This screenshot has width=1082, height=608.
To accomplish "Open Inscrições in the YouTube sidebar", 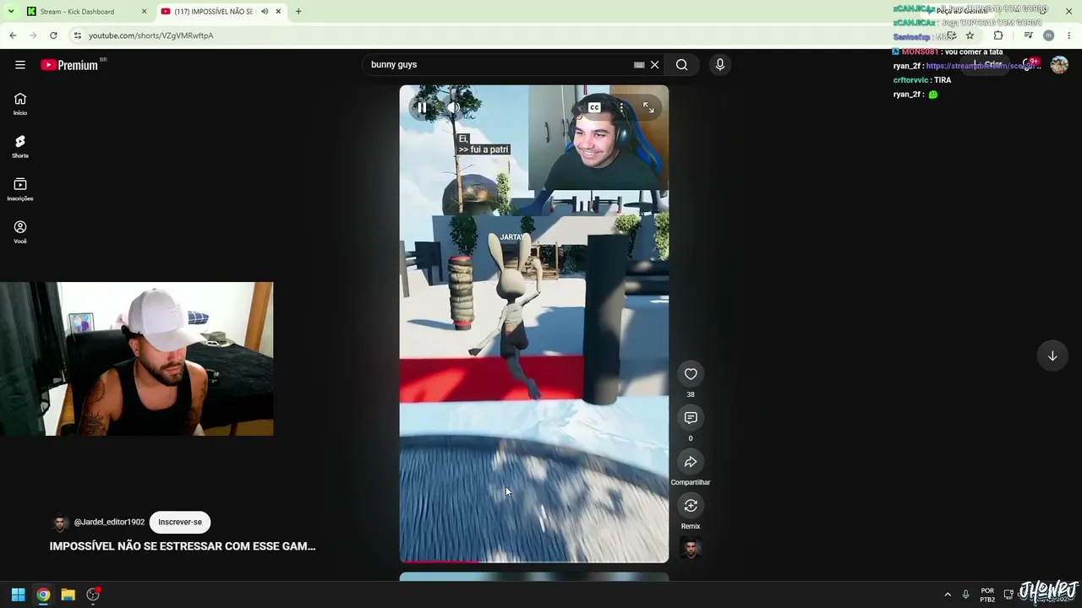I will (x=20, y=190).
